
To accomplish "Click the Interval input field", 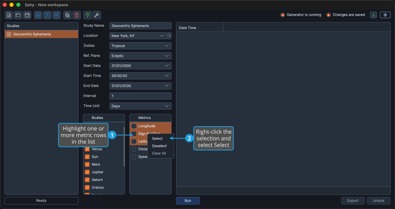I will click(x=140, y=96).
